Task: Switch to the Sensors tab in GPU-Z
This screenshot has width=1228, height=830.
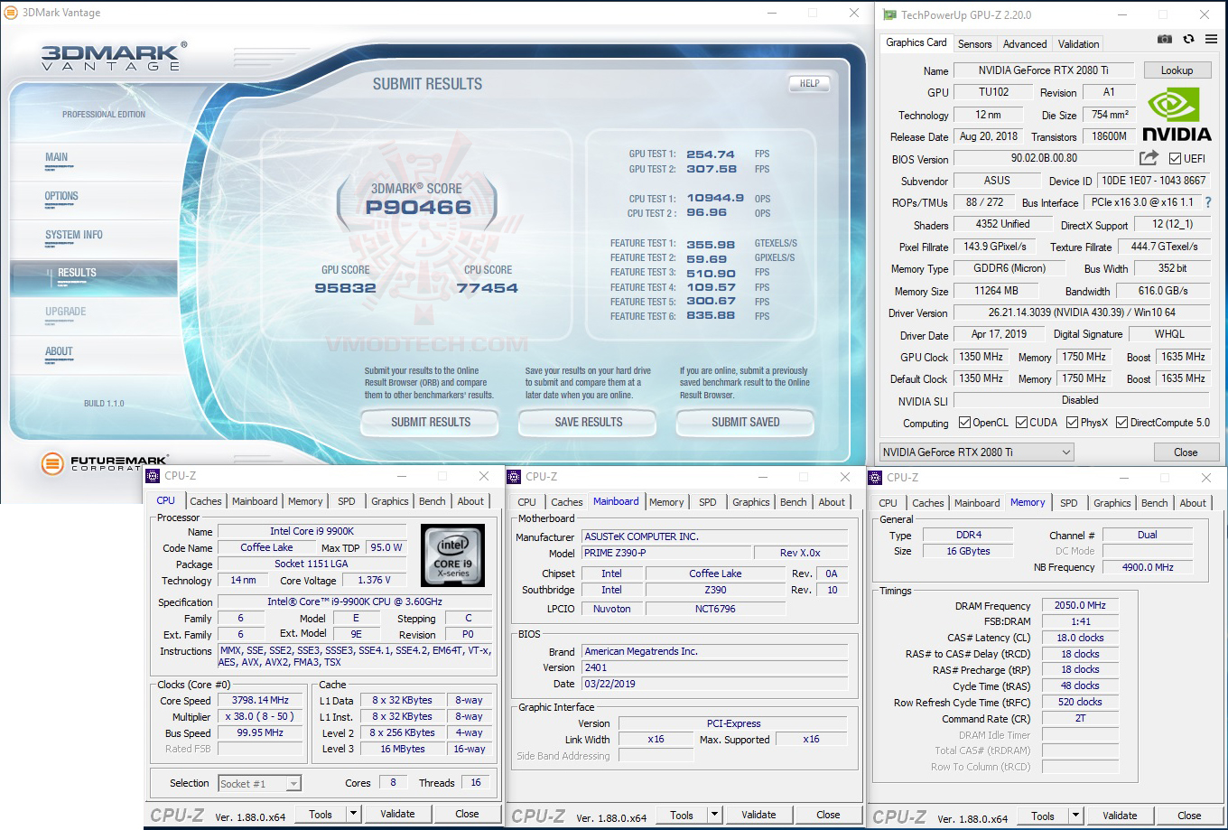Action: (x=973, y=43)
